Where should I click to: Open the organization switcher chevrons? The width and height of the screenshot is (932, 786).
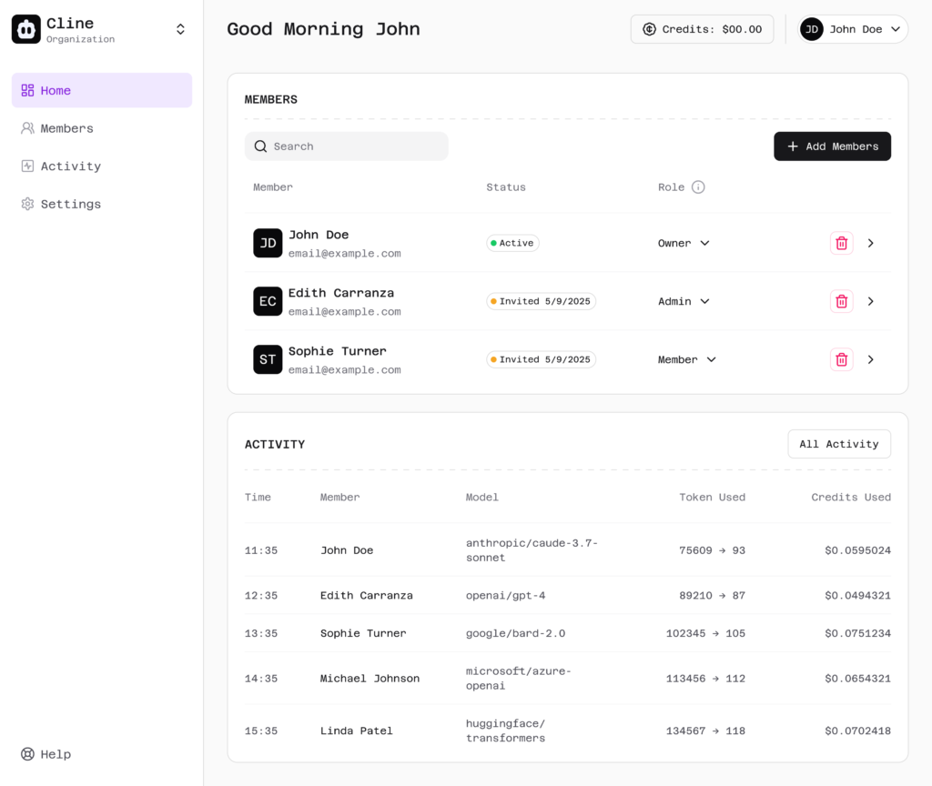click(180, 29)
